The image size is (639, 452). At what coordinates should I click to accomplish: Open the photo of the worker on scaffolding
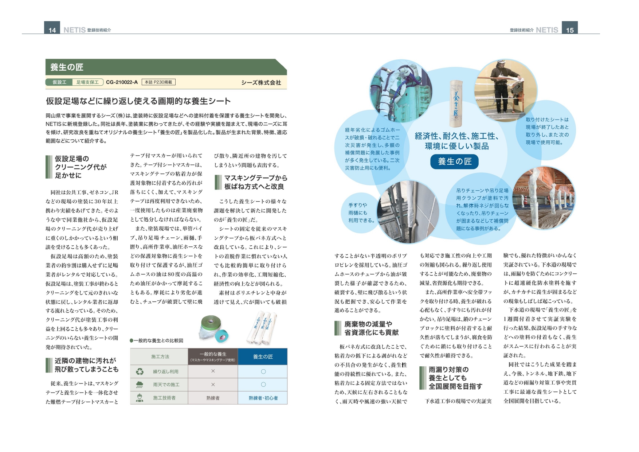click(x=506, y=91)
